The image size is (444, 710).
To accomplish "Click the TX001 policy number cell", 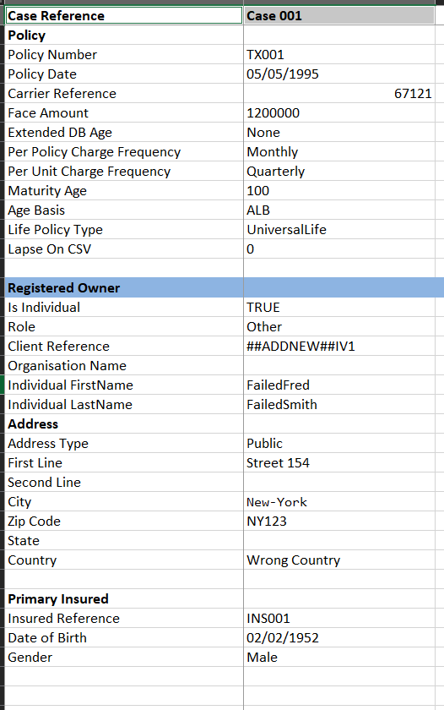I will click(x=339, y=55).
